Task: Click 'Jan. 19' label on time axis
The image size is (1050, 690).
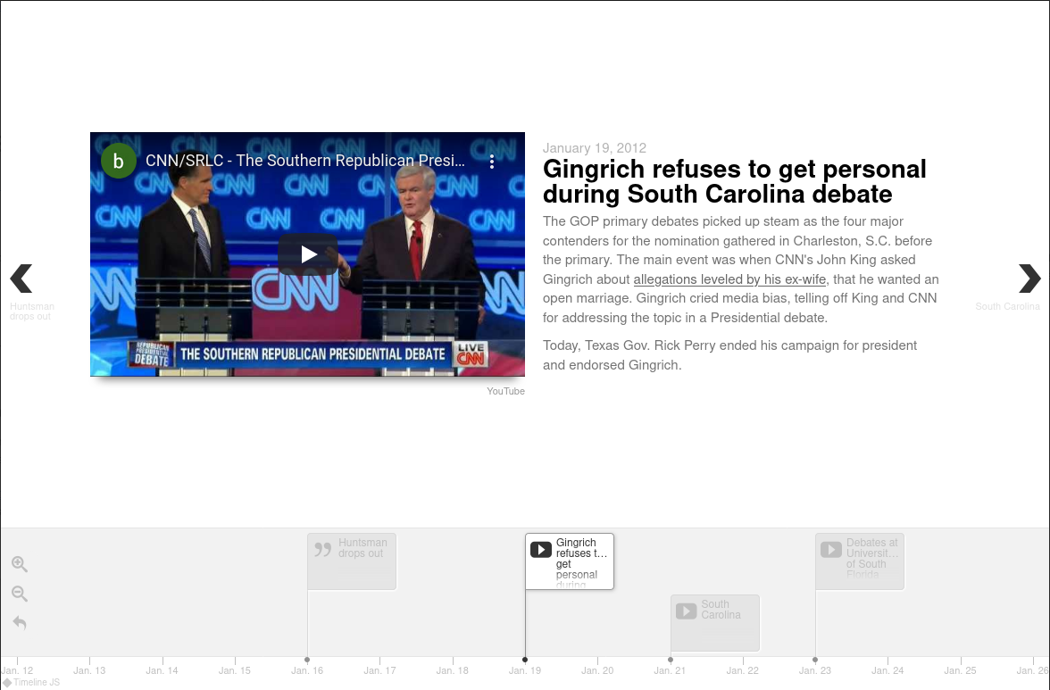Action: 525,670
